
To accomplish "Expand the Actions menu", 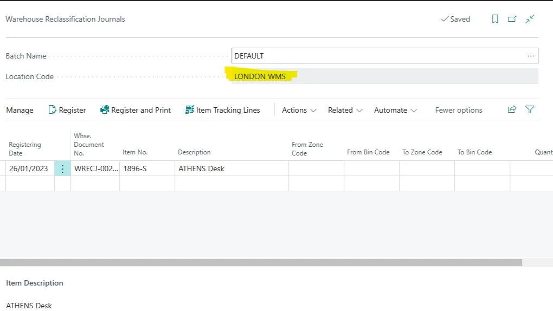I will click(x=299, y=110).
